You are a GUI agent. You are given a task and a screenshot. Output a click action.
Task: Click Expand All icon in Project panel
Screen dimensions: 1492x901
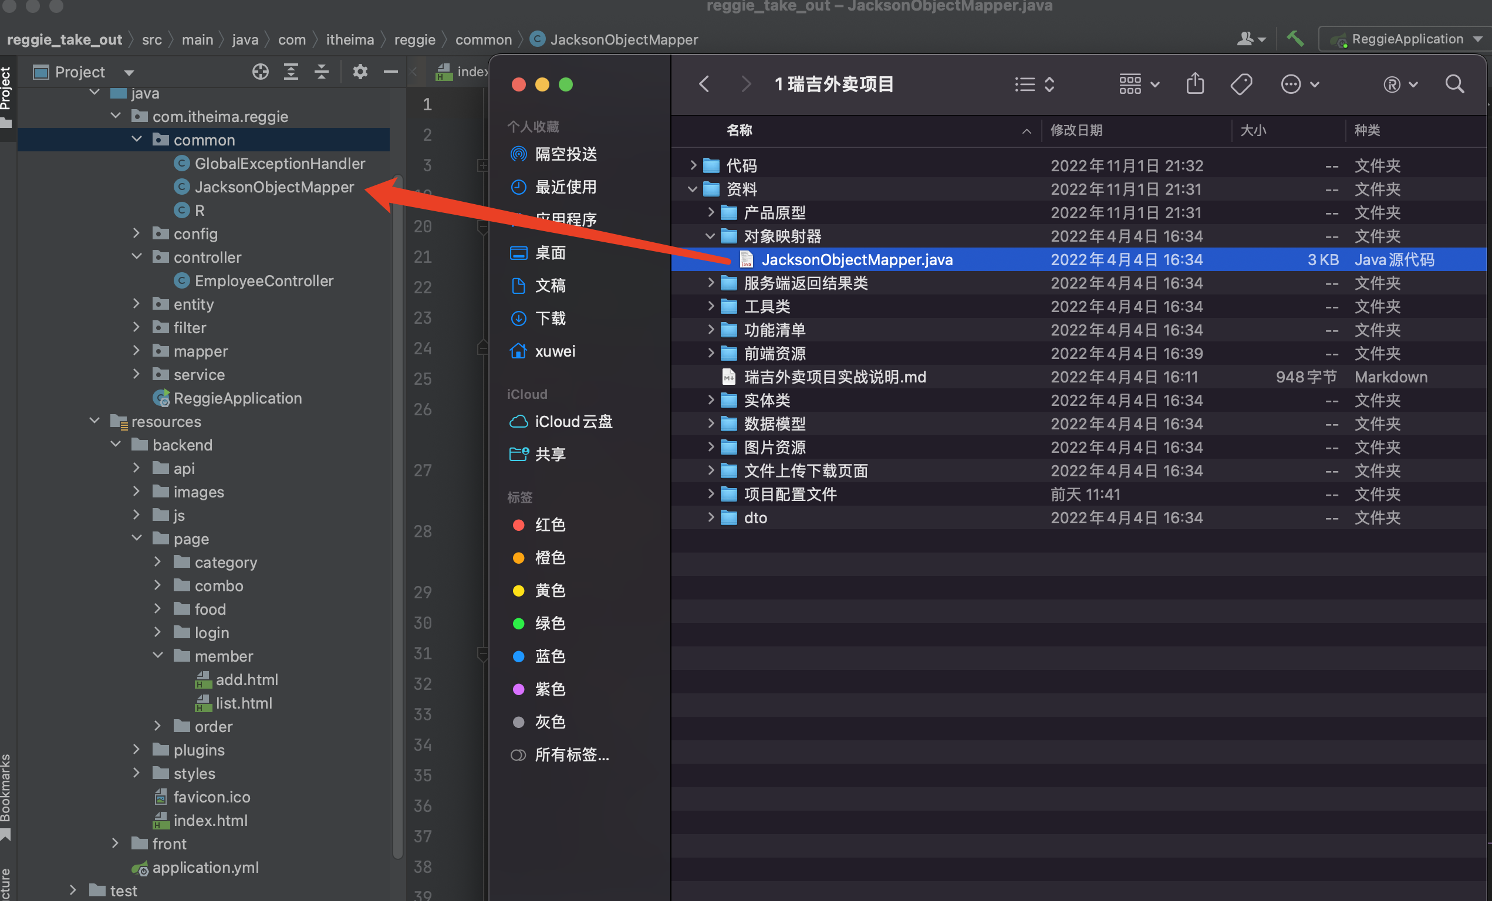pyautogui.click(x=291, y=72)
